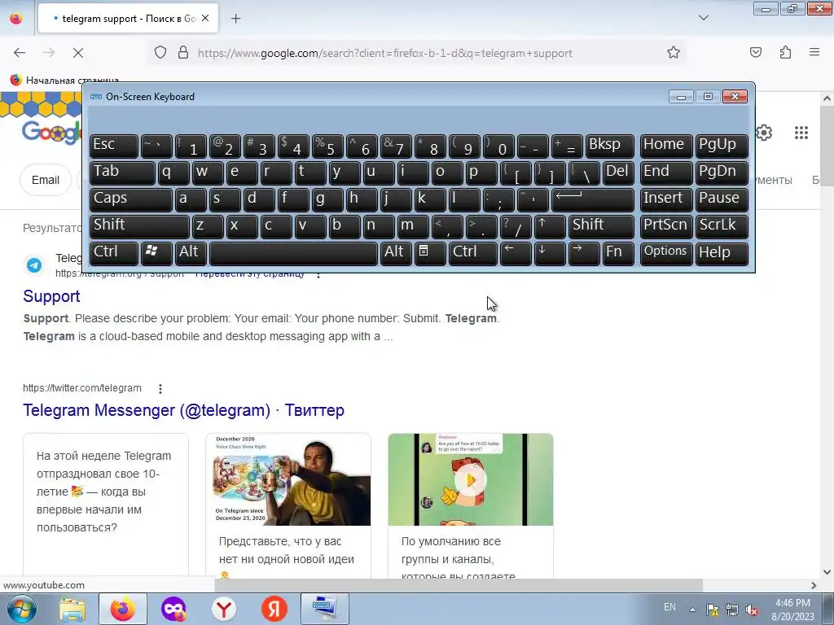Click the muted volume tray icon
This screenshot has width=834, height=625.
pyautogui.click(x=752, y=610)
